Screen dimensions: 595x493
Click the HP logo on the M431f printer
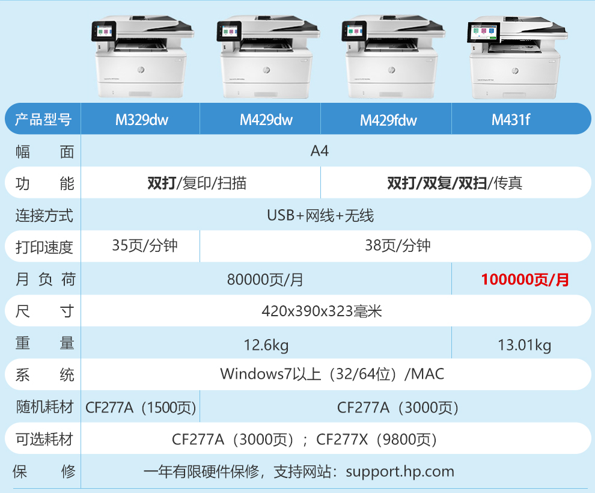[515, 71]
